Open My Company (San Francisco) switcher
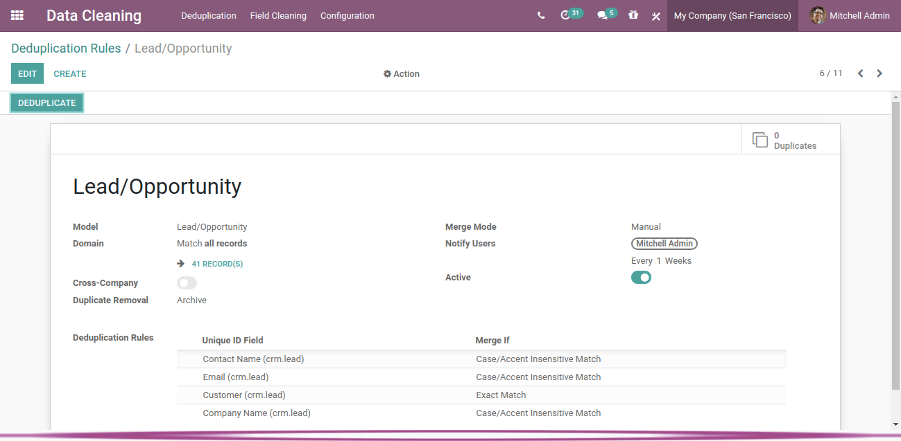 (x=732, y=15)
